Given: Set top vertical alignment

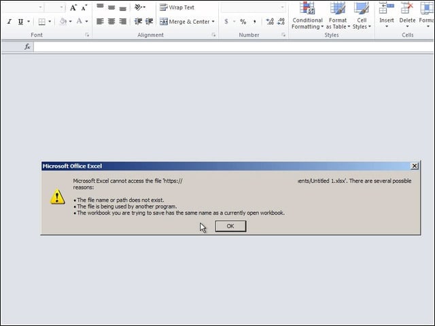Looking at the screenshot, I should (100, 7).
